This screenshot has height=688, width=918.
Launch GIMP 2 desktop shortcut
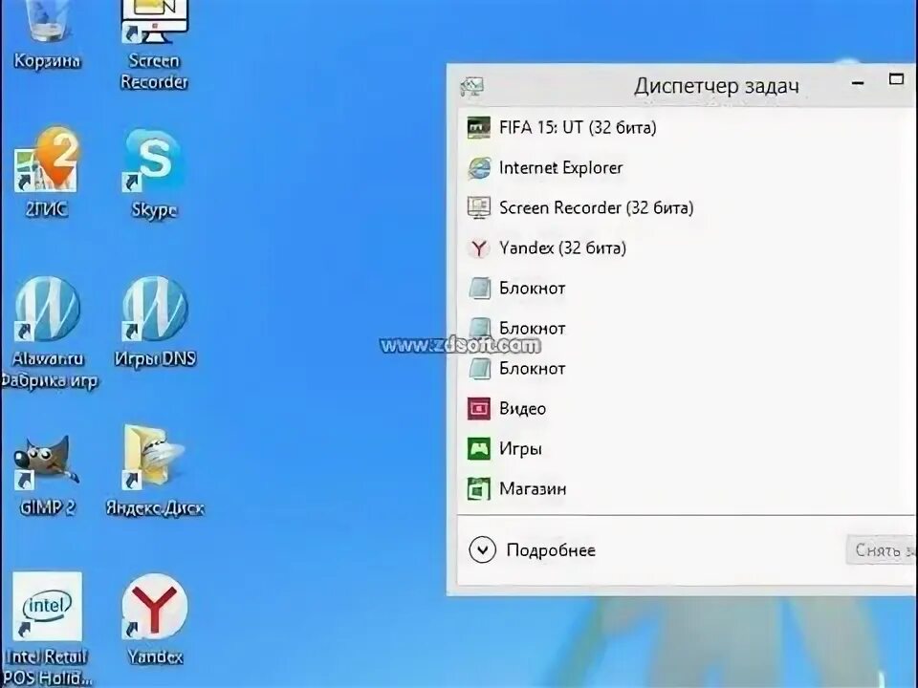47,475
